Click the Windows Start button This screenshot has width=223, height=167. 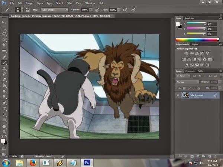pos(6,163)
